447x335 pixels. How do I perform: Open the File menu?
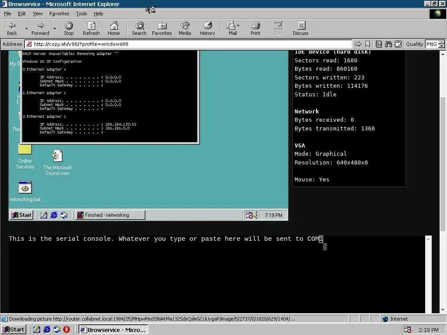(x=7, y=14)
